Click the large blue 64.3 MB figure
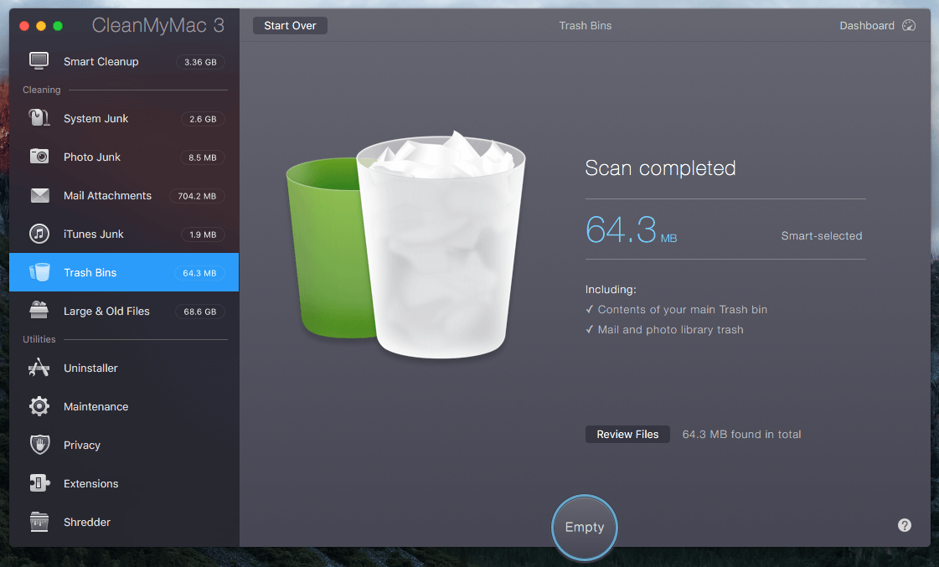 click(631, 230)
